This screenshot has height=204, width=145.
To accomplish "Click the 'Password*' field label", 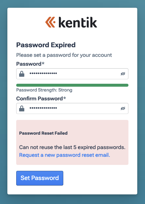I will pyautogui.click(x=30, y=64).
